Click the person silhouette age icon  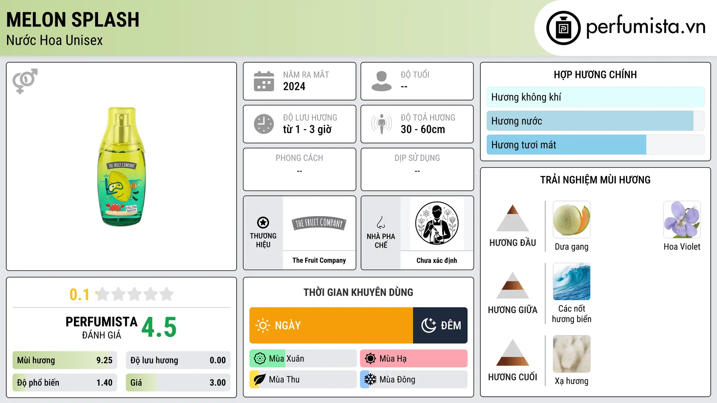pyautogui.click(x=382, y=81)
